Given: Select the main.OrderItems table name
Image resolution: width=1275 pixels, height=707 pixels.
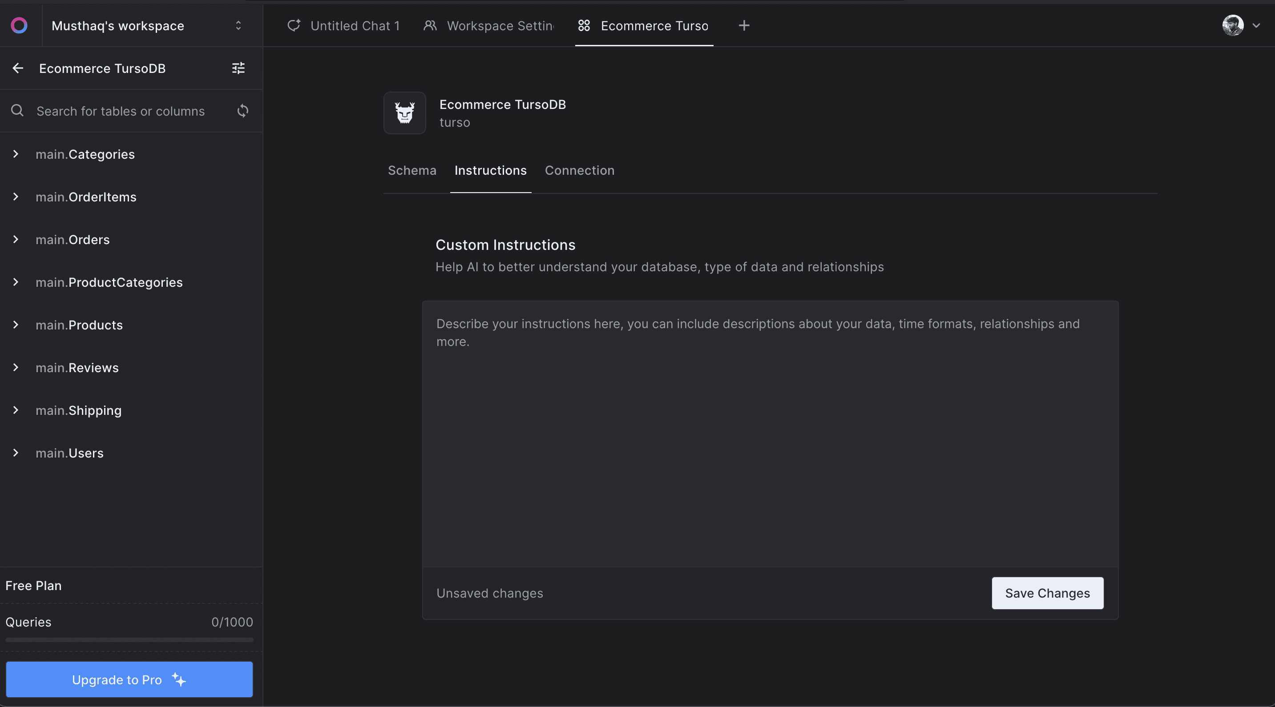Looking at the screenshot, I should [86, 197].
